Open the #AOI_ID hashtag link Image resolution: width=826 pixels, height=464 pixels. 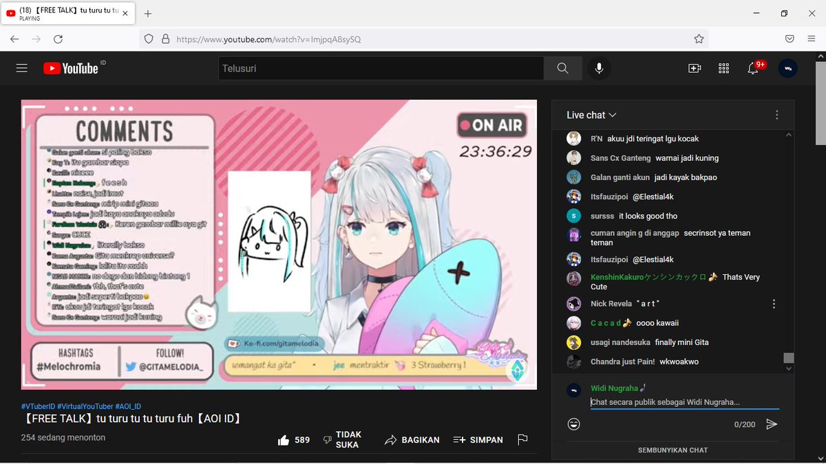coord(128,406)
